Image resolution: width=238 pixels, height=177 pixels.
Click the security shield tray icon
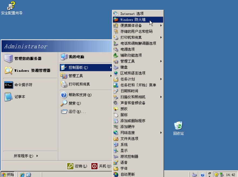pos(216,175)
